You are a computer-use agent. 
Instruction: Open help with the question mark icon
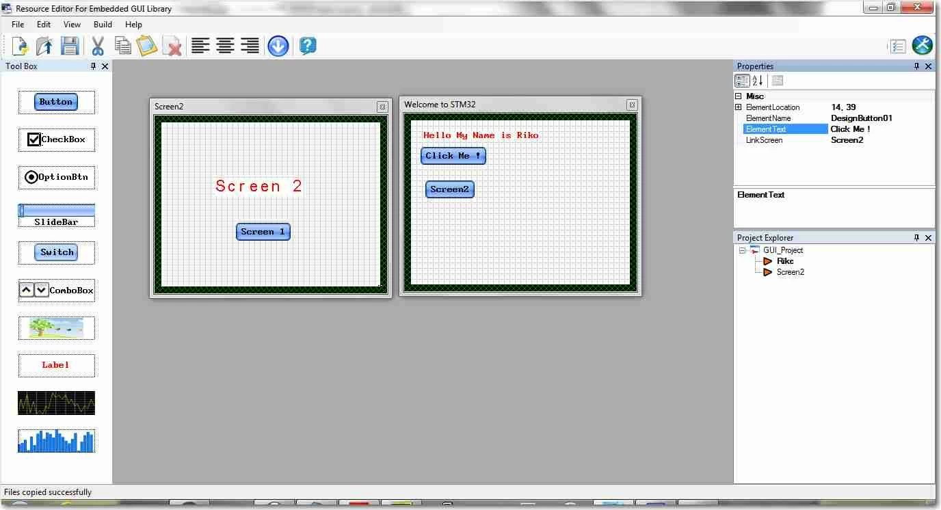pyautogui.click(x=308, y=46)
